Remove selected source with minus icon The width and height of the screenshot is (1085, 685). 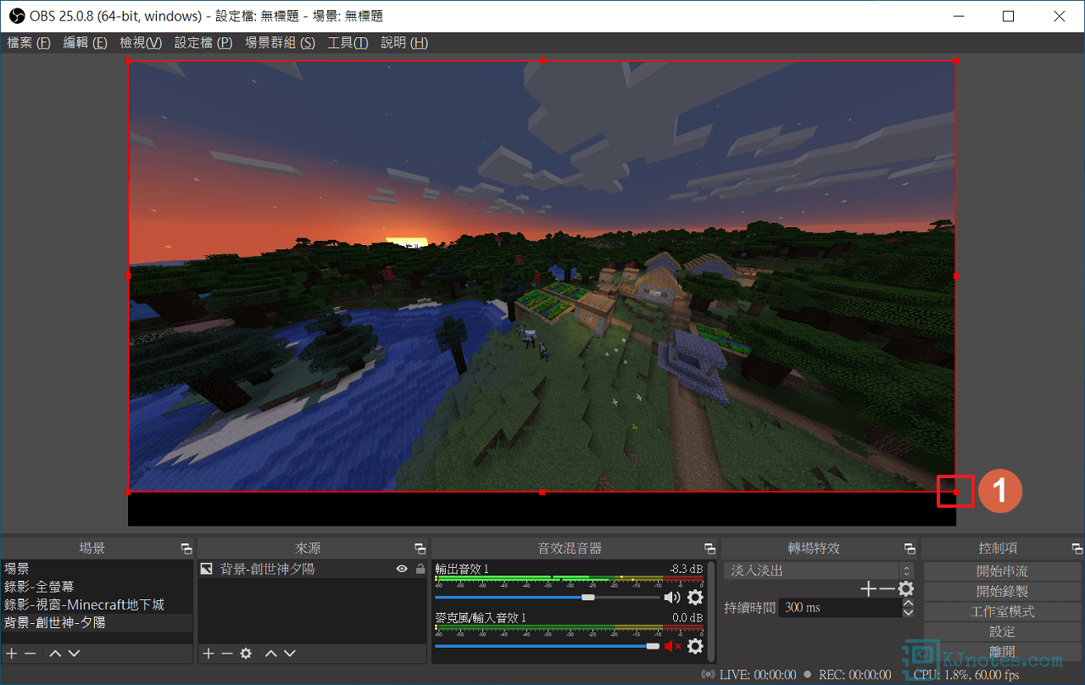(x=227, y=654)
